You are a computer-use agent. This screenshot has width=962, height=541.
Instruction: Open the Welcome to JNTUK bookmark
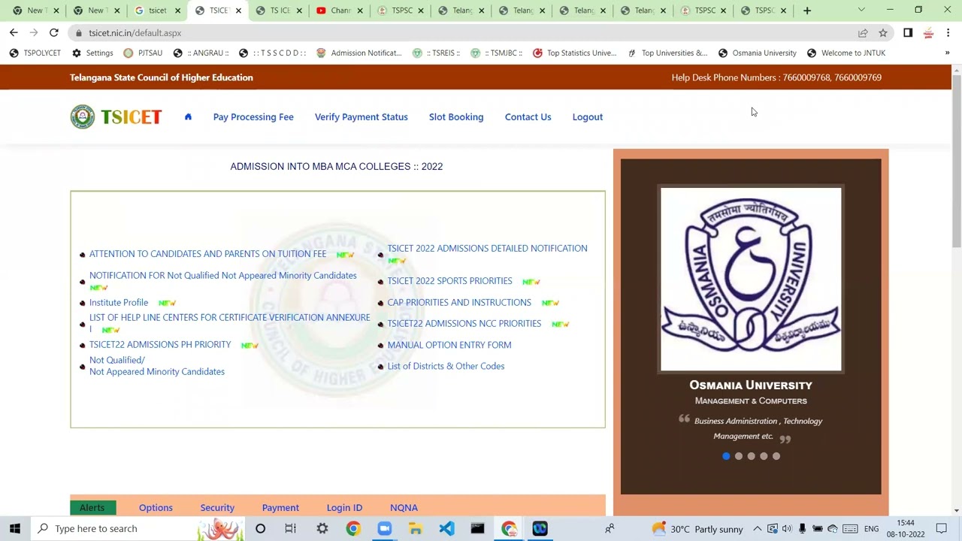(x=846, y=53)
